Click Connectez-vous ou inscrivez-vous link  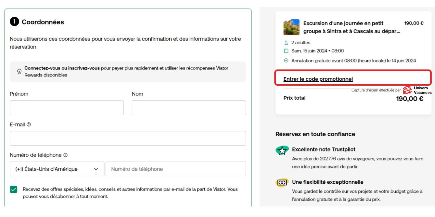click(x=62, y=68)
